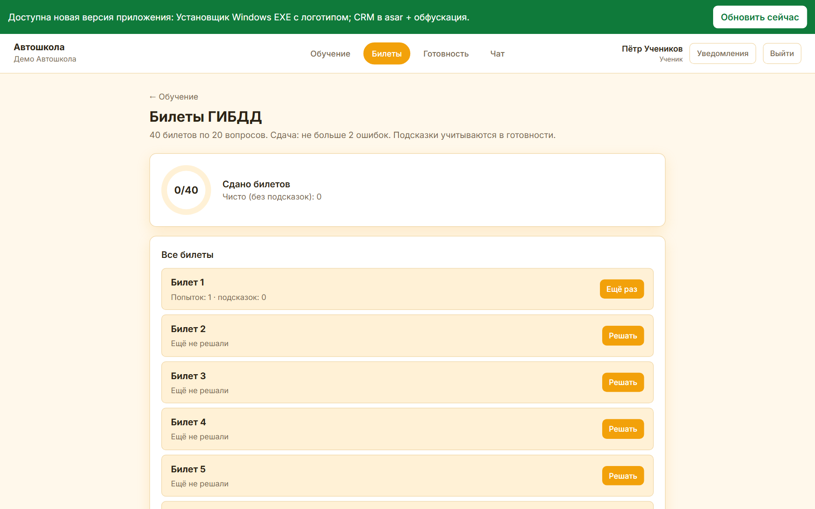Screen dimensions: 815x509
Task: Click the 0/40 progress ring
Action: point(186,190)
